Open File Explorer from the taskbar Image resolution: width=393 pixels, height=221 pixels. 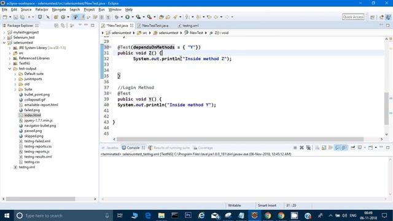pyautogui.click(x=161, y=215)
